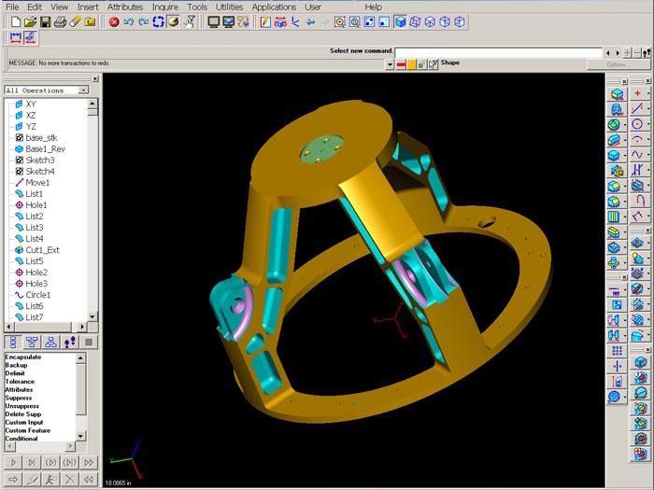
Task: Select Suppress in the operations list
Action: pos(21,398)
